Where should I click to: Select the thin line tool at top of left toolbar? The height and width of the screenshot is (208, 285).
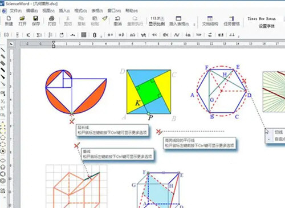coord(3,50)
